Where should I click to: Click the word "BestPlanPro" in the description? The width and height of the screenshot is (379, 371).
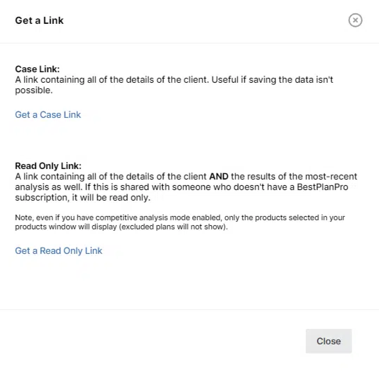point(323,187)
